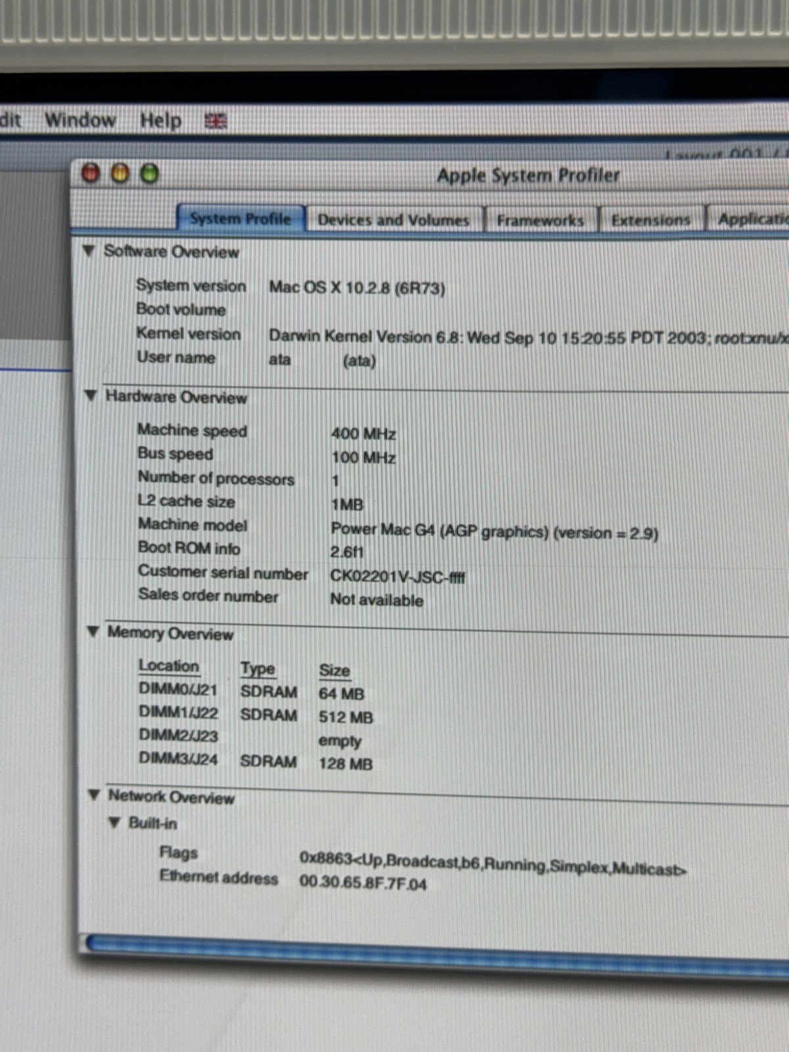Switch to the Devices and Volumes tab
789x1052 pixels.
(x=393, y=220)
